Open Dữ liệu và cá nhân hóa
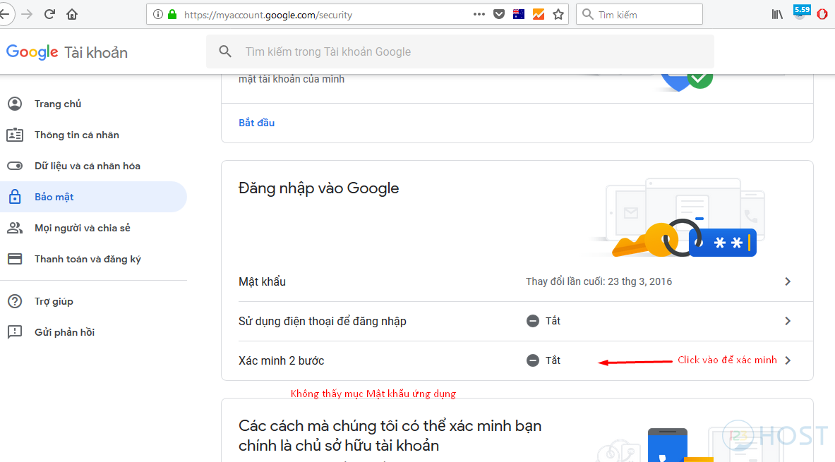 [87, 166]
